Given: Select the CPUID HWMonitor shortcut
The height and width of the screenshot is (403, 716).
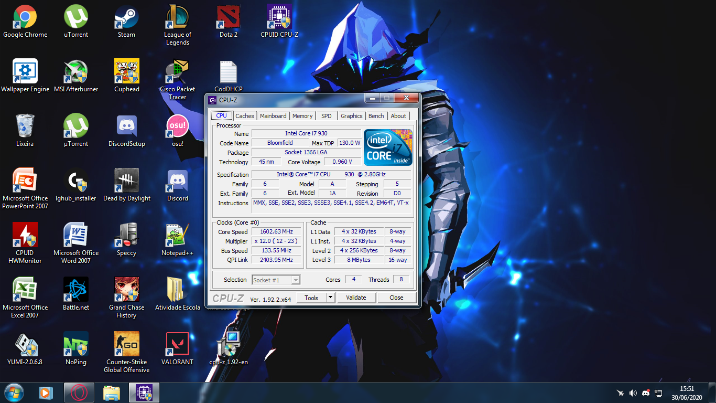Looking at the screenshot, I should (x=25, y=244).
